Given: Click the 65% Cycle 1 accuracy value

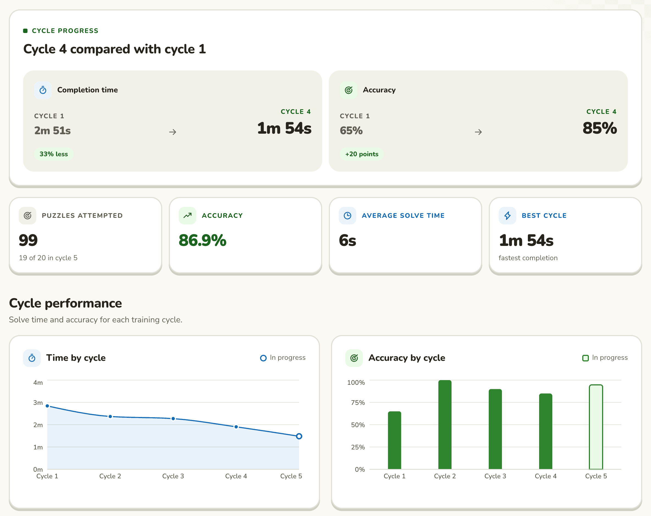Looking at the screenshot, I should (x=351, y=130).
